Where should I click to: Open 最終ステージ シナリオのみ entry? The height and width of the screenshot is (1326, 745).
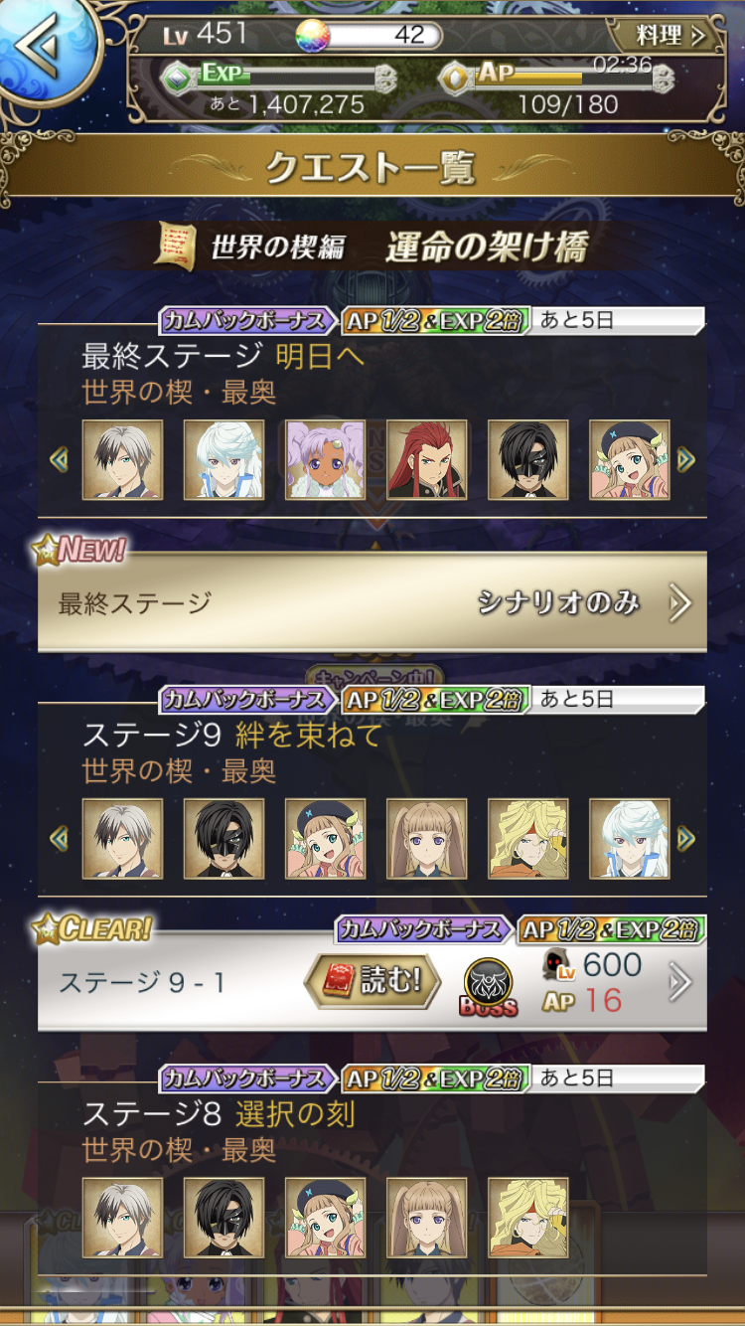pyautogui.click(x=372, y=602)
